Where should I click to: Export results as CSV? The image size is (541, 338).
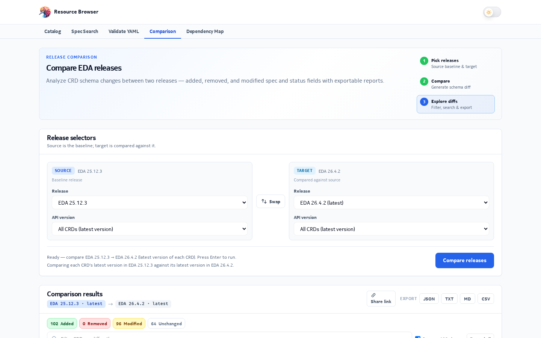[x=485, y=299]
